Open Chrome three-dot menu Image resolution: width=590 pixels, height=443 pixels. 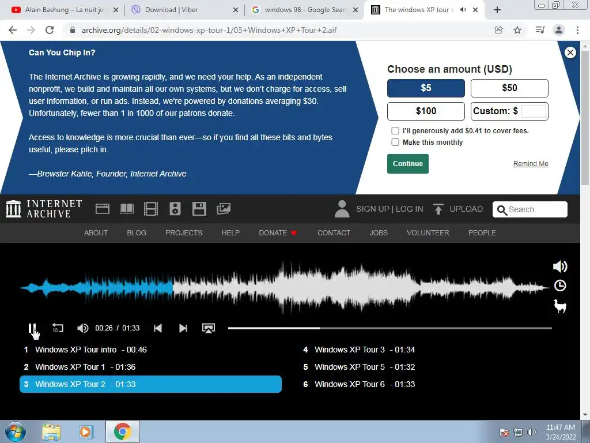[577, 30]
